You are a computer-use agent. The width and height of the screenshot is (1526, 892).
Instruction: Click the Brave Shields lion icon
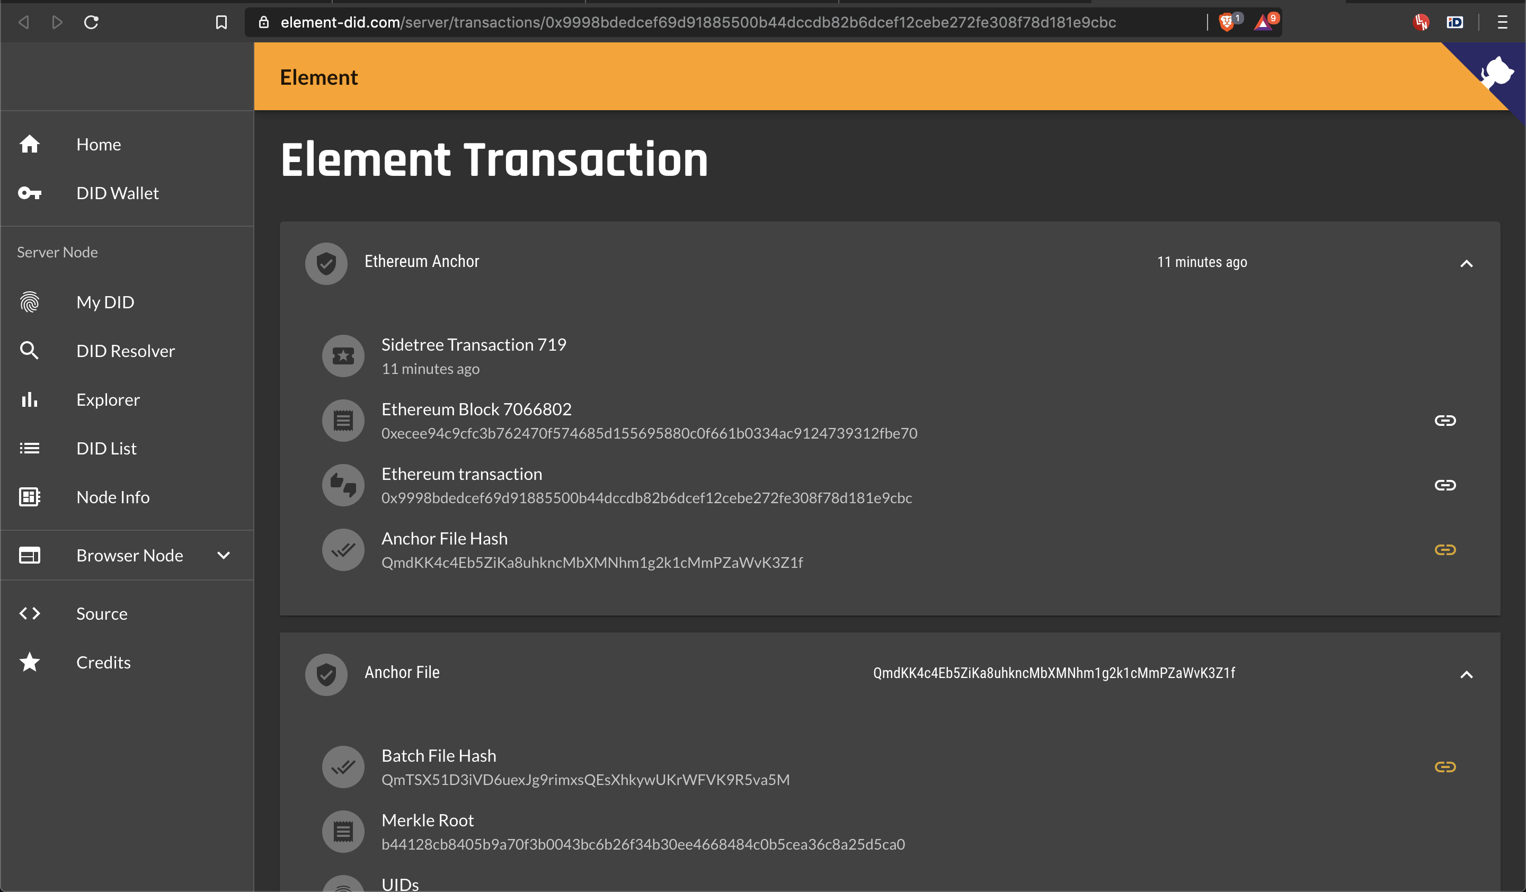tap(1226, 22)
